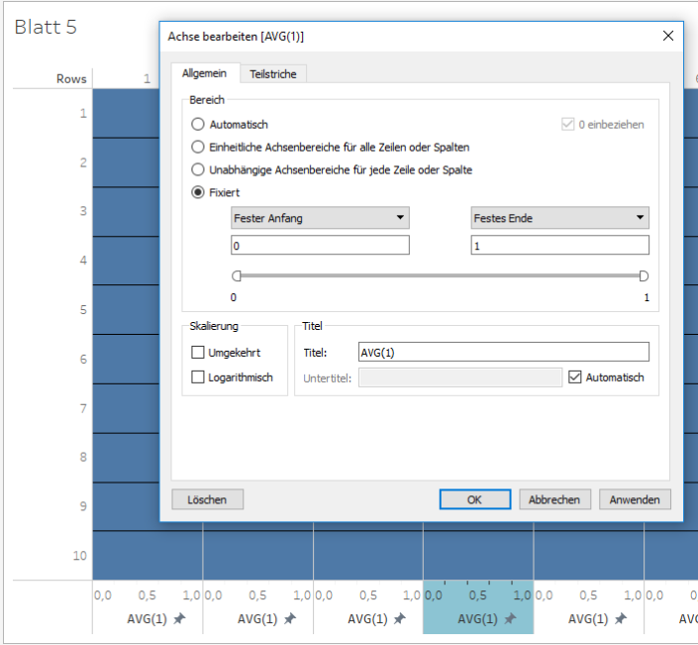
Task: Open the Fester Anfang dropdown
Action: [320, 218]
